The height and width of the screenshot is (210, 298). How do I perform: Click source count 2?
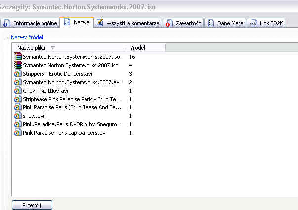(130, 82)
